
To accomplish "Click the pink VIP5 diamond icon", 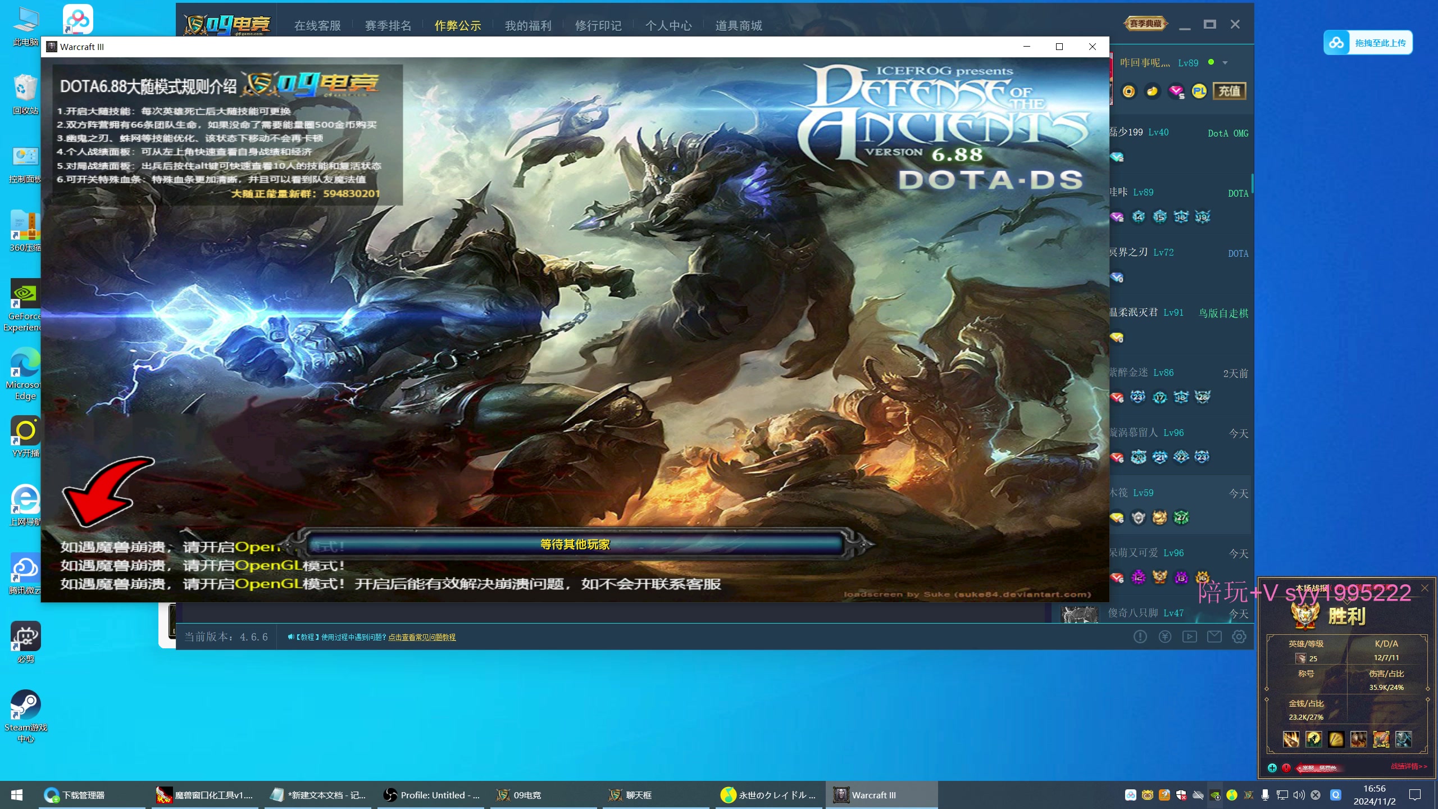I will [x=1176, y=91].
